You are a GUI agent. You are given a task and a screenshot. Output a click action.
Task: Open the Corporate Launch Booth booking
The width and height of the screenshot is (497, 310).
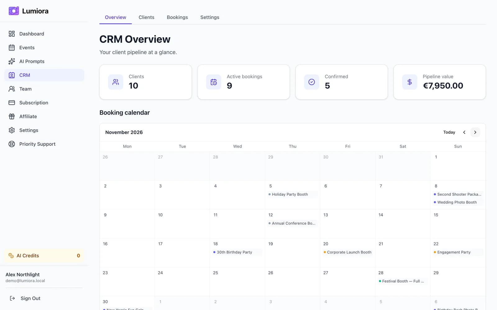[348, 252]
